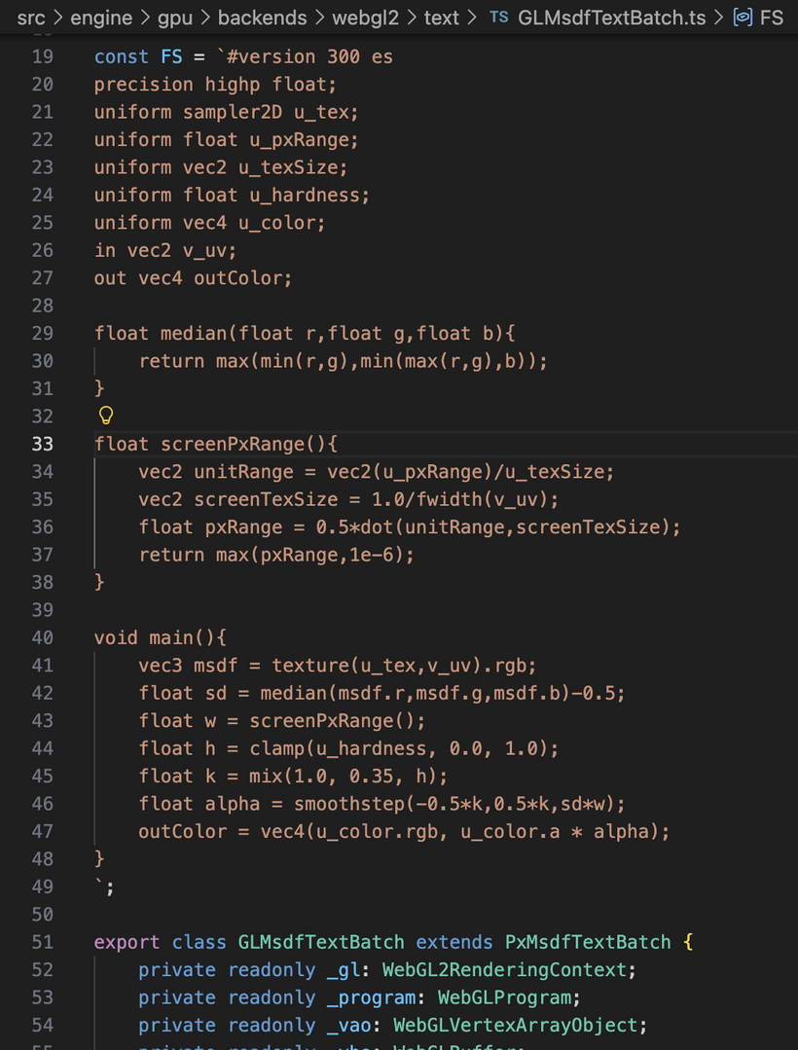The height and width of the screenshot is (1050, 798).
Task: Click the PxMsdfTextBatch parent class name
Action: [588, 942]
